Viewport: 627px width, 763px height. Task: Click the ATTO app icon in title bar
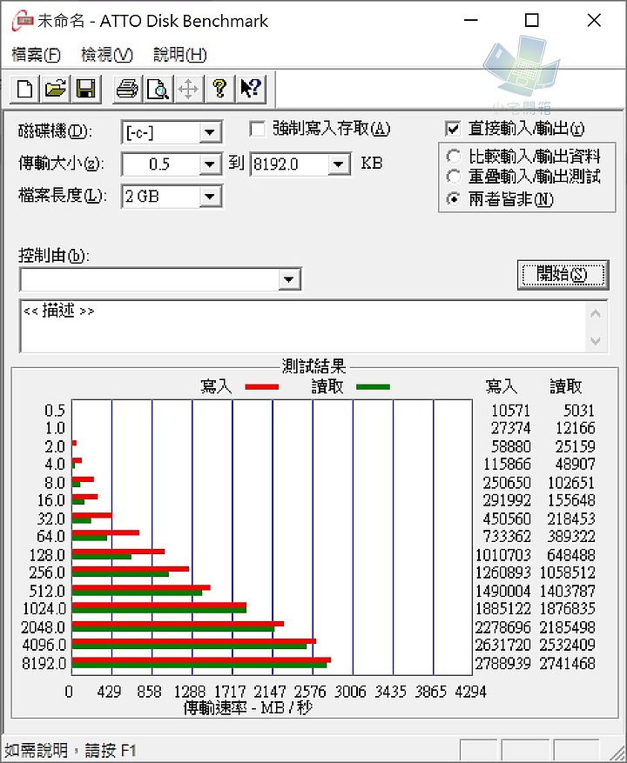[x=23, y=21]
